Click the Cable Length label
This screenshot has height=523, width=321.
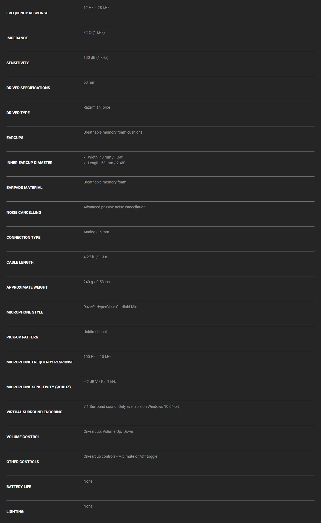pyautogui.click(x=20, y=262)
